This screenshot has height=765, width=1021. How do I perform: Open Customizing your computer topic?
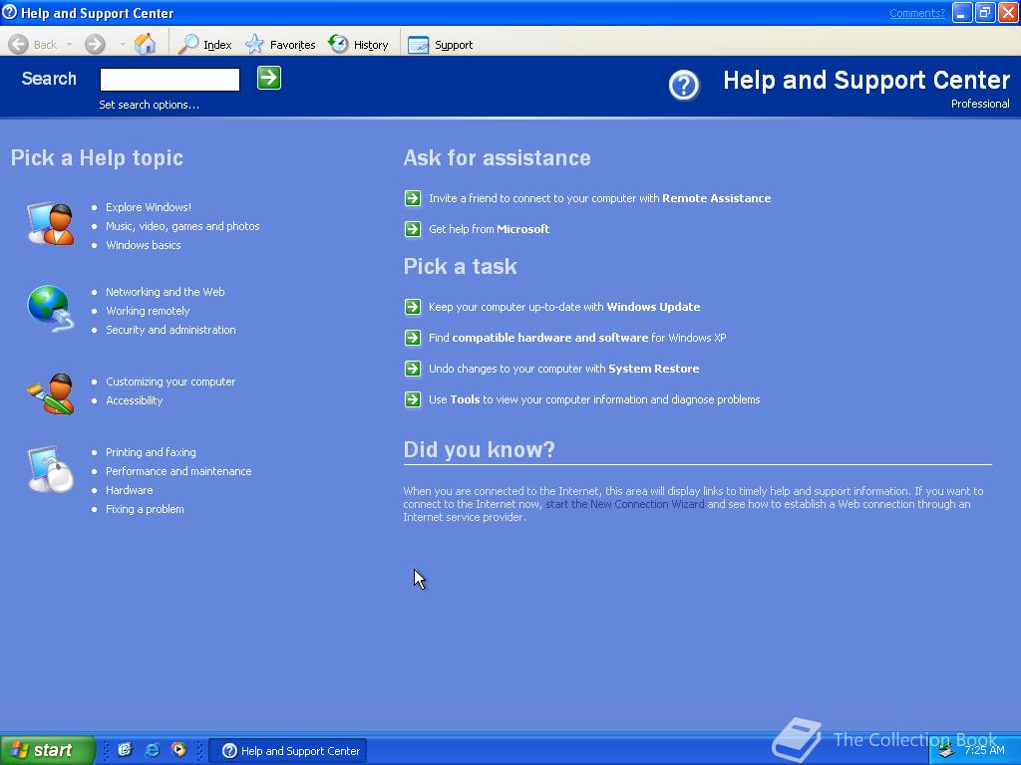170,382
